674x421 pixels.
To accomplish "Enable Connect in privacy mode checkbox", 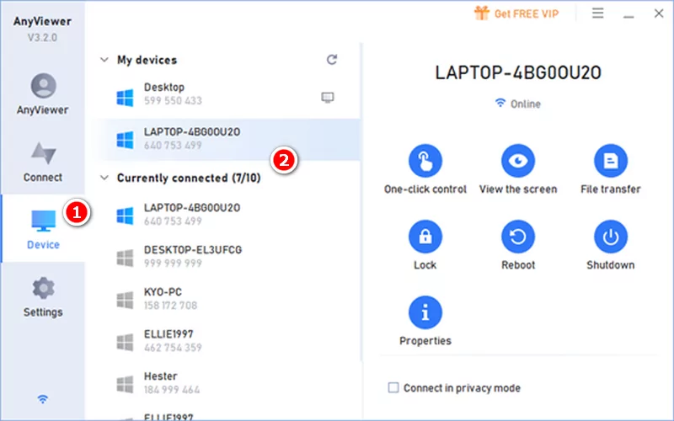I will click(x=393, y=387).
